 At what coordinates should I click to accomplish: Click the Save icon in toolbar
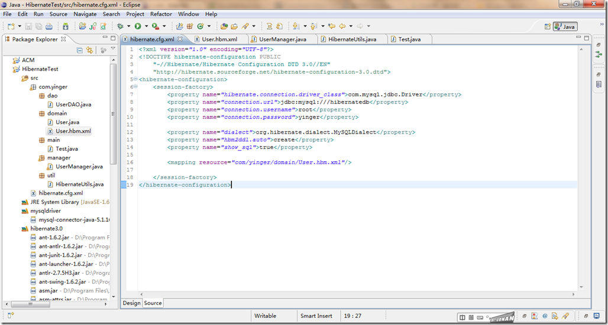click(29, 26)
